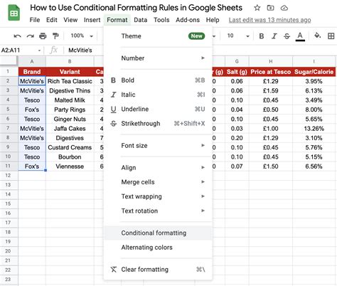This screenshot has width=337, height=286.
Task: Toggle Italic in the toolbar
Action: [274, 36]
